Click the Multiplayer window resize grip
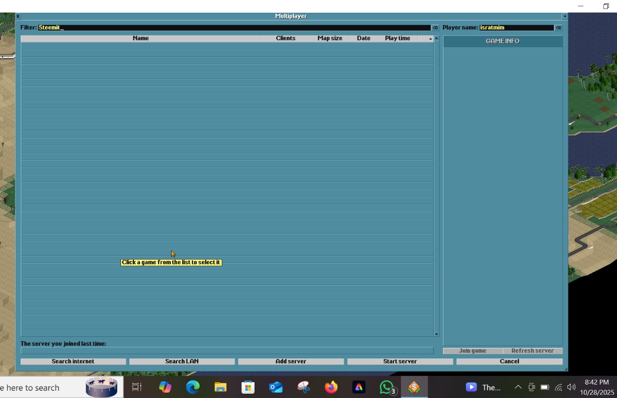617x398 pixels. pyautogui.click(x=565, y=369)
